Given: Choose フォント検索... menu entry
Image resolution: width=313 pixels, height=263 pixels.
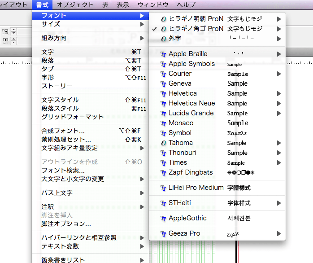Looking at the screenshot, I should pos(90,171).
